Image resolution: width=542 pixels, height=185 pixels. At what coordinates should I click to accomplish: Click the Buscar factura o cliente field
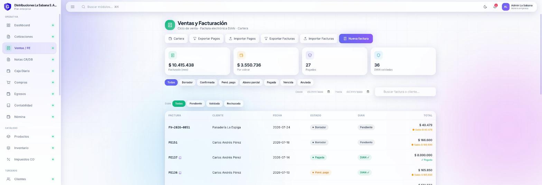(x=405, y=92)
